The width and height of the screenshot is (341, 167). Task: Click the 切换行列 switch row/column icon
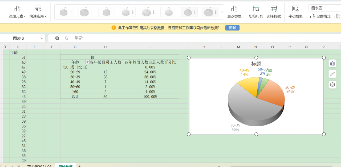pyautogui.click(x=256, y=9)
